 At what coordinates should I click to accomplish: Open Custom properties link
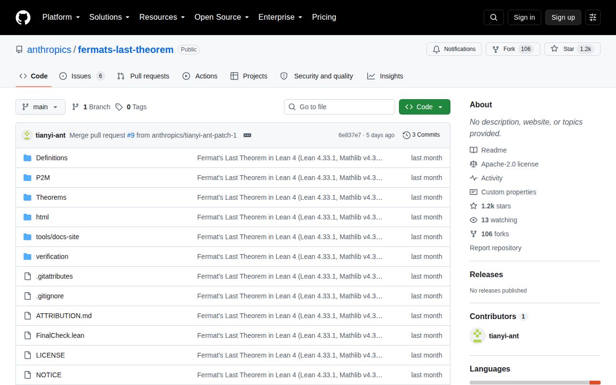(503, 192)
